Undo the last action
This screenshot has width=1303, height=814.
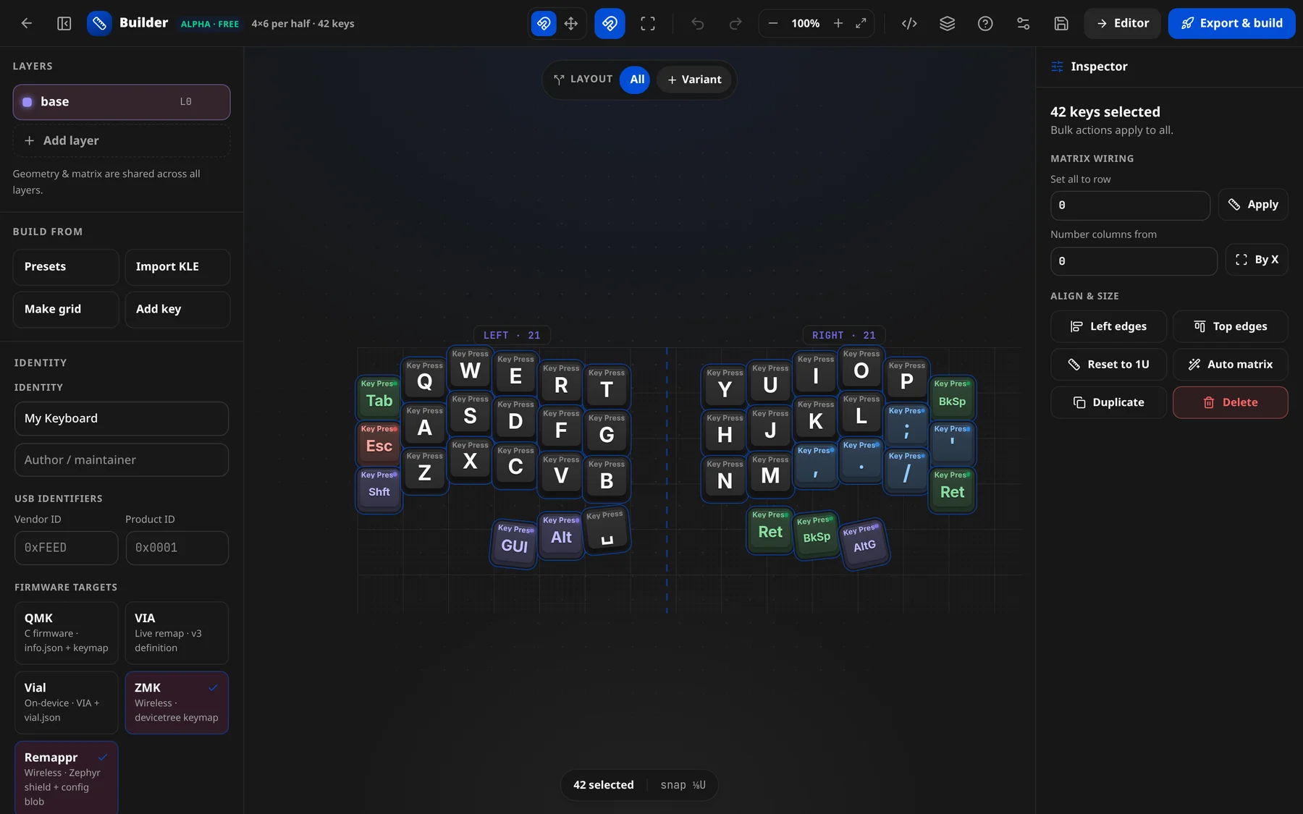[697, 23]
